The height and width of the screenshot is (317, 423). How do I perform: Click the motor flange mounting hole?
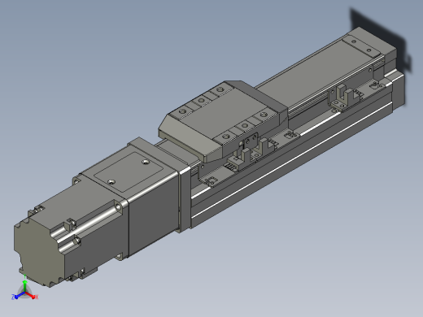click(x=118, y=207)
